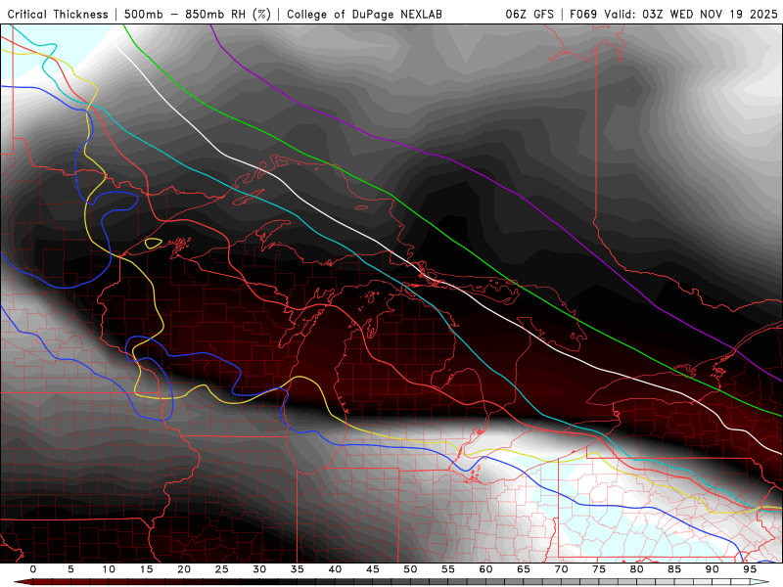Choose the "45" legend value
The image size is (783, 587).
(x=373, y=569)
